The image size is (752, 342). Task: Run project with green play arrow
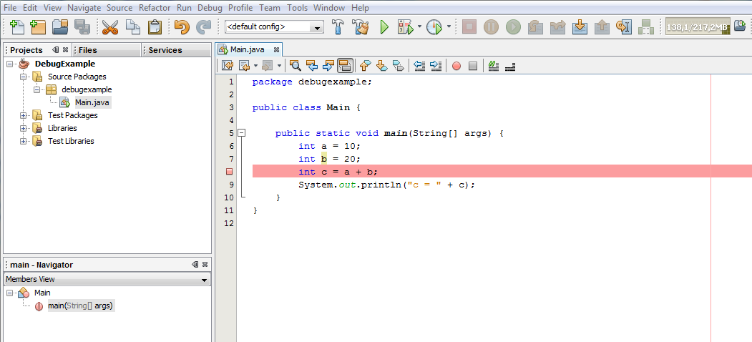pyautogui.click(x=384, y=27)
